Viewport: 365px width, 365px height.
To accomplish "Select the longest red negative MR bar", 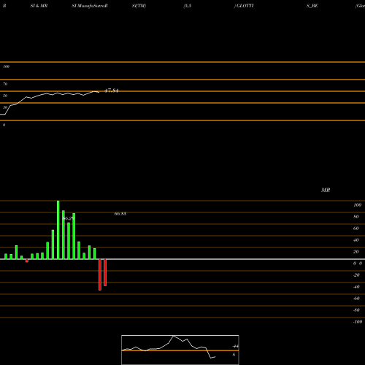I will click(100, 274).
